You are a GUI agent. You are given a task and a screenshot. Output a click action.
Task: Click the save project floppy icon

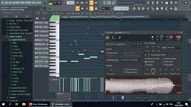(x=167, y=3)
